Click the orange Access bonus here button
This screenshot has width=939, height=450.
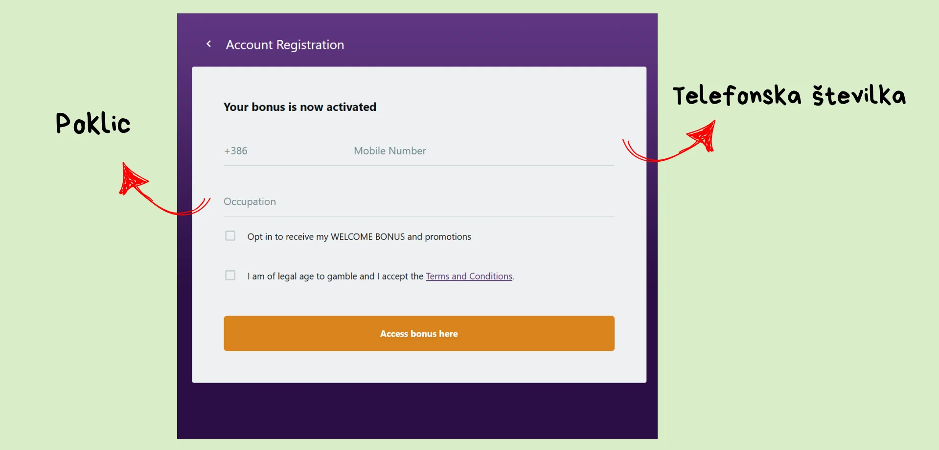(419, 334)
